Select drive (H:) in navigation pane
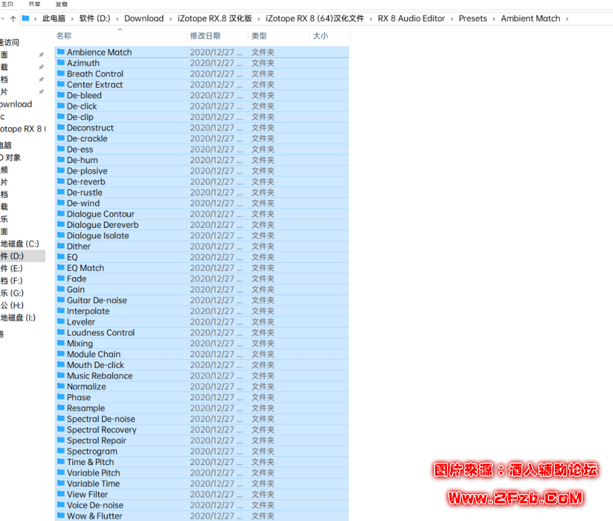Viewport: 613px width, 521px height. (22, 306)
